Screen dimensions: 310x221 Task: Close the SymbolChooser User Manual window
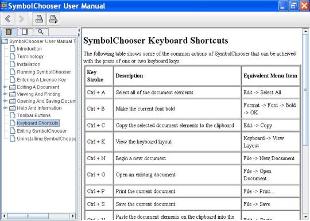(304, 6)
